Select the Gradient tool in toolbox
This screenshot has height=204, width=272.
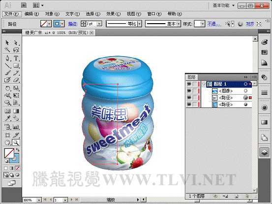click(16, 111)
